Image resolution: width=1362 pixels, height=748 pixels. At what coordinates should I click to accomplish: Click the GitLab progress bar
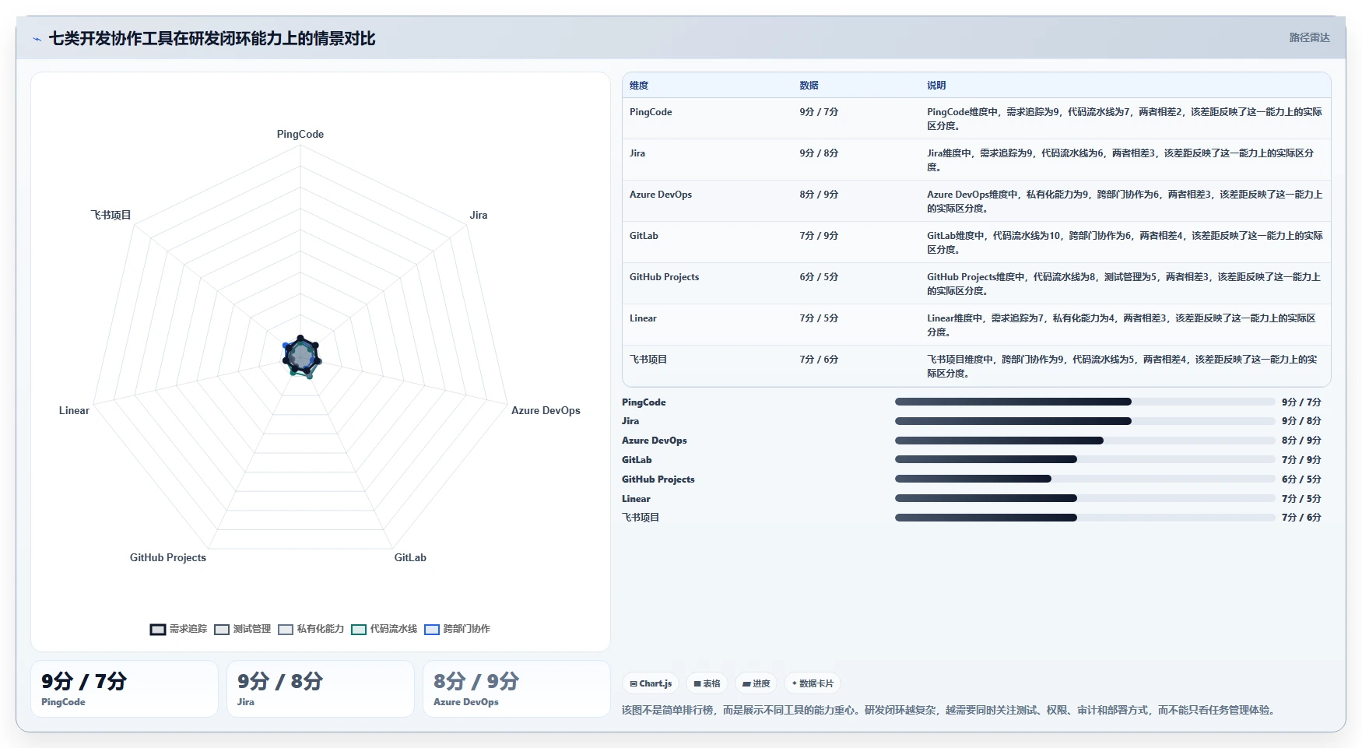(x=1085, y=459)
